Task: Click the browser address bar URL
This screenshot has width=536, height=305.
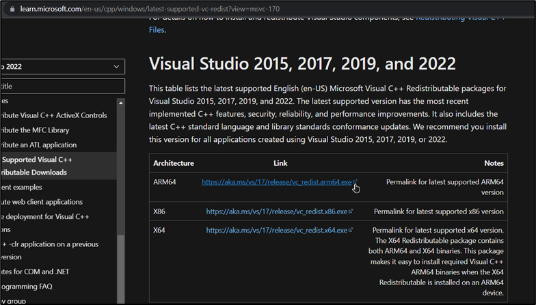Action: click(150, 9)
